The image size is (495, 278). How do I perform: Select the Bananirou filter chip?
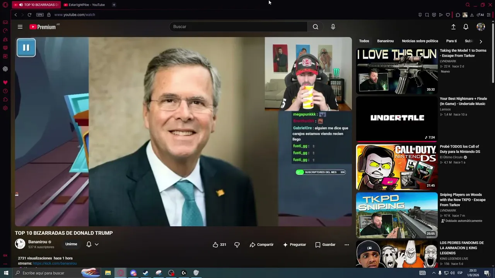click(x=386, y=41)
